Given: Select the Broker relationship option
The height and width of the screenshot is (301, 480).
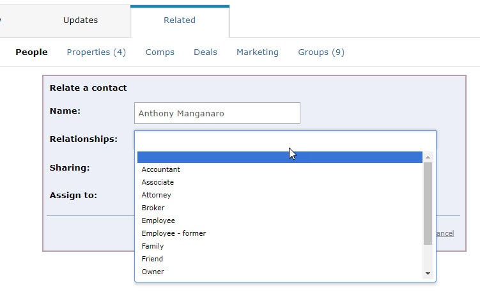Looking at the screenshot, I should 280,208.
